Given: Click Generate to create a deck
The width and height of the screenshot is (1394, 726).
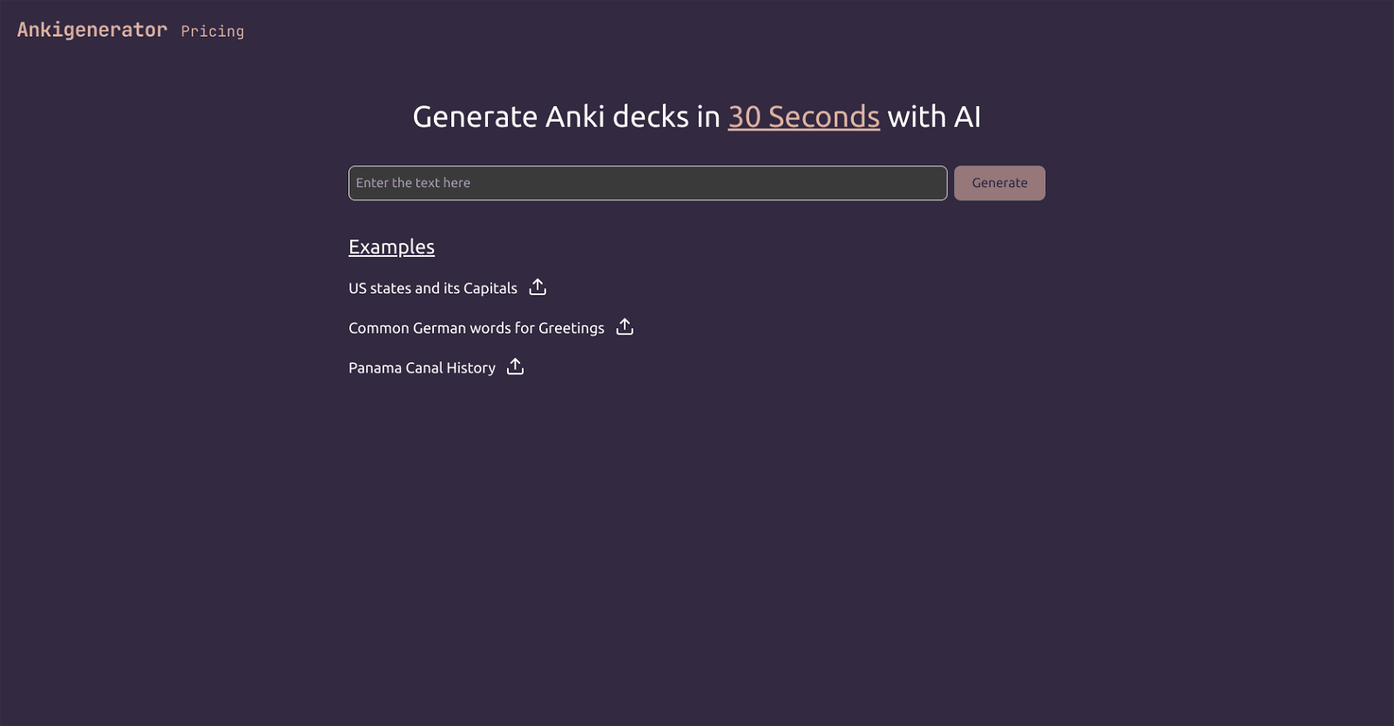Looking at the screenshot, I should [998, 183].
